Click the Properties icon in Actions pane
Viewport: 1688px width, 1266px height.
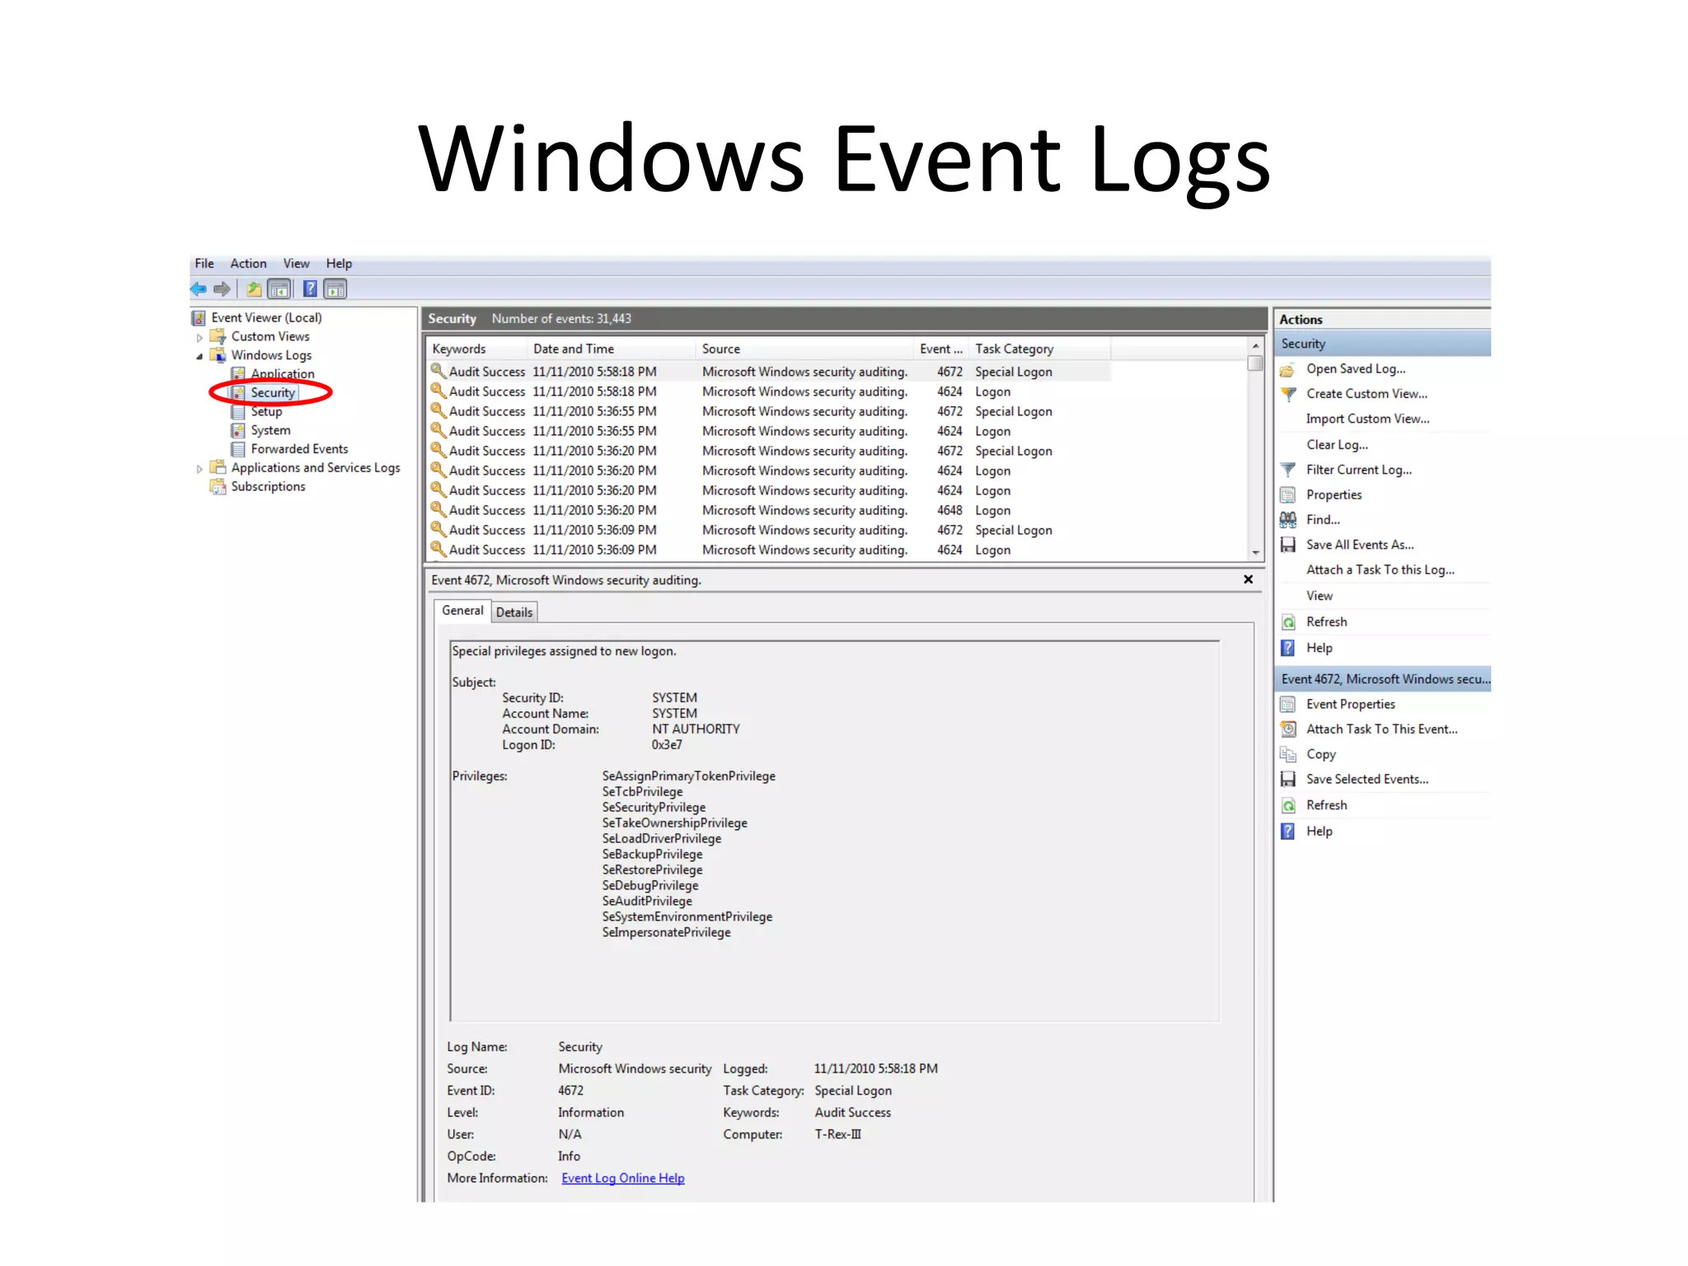click(x=1287, y=495)
